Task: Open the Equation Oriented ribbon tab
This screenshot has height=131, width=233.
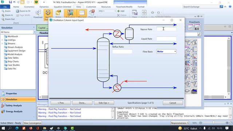Action: click(x=62, y=7)
